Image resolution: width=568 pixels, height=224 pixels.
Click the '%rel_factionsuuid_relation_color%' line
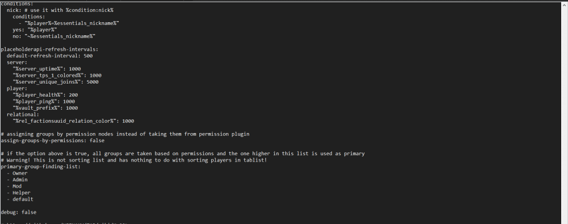(x=73, y=121)
